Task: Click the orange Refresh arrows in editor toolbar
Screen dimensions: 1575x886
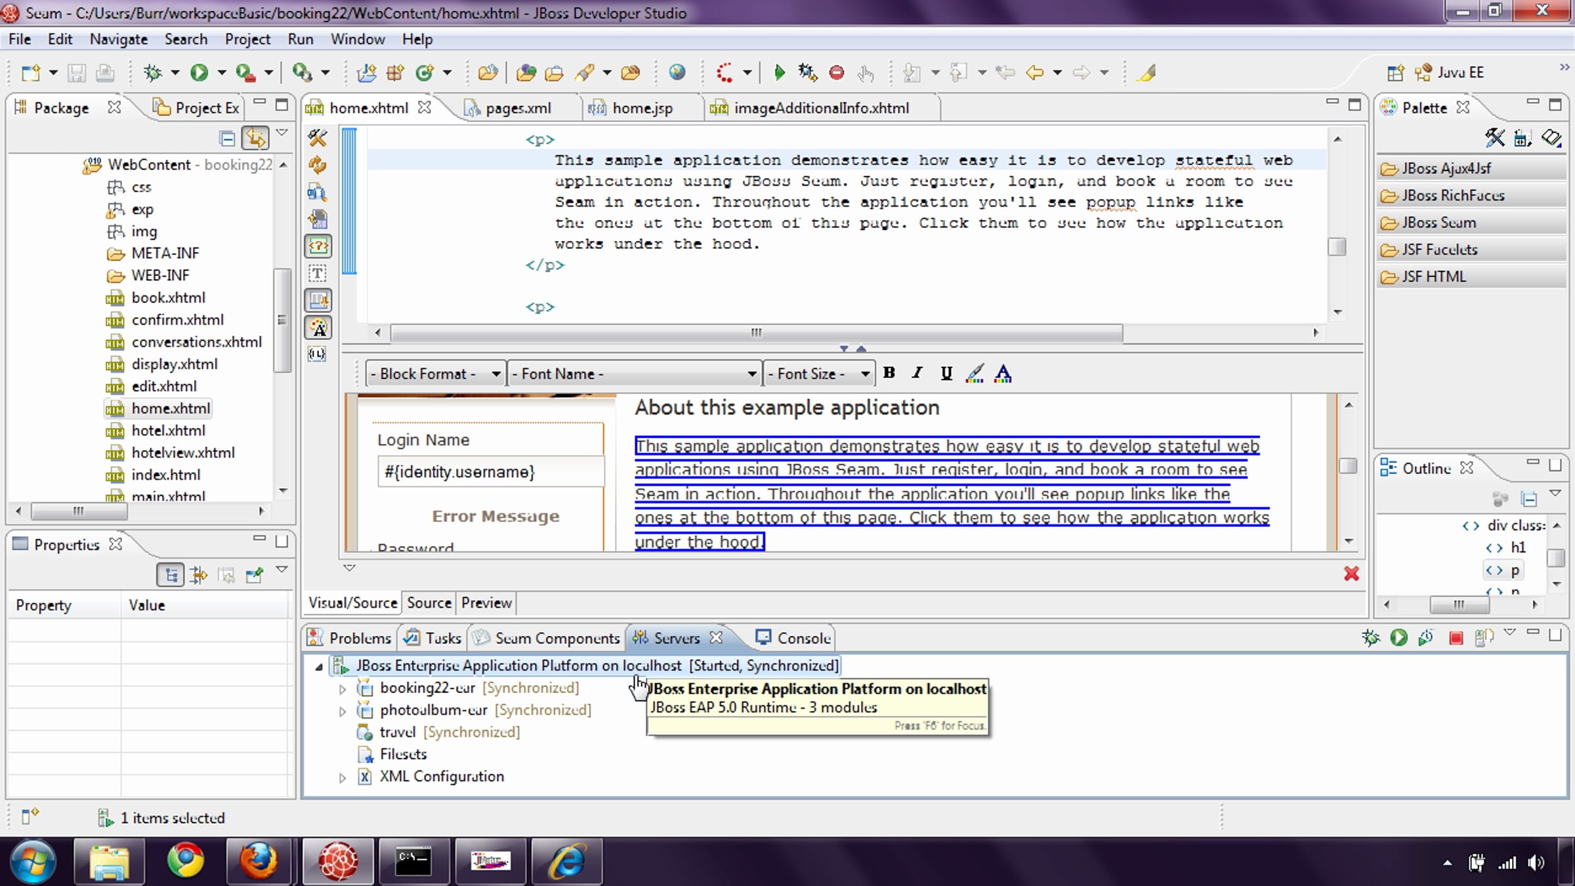Action: pyautogui.click(x=318, y=165)
